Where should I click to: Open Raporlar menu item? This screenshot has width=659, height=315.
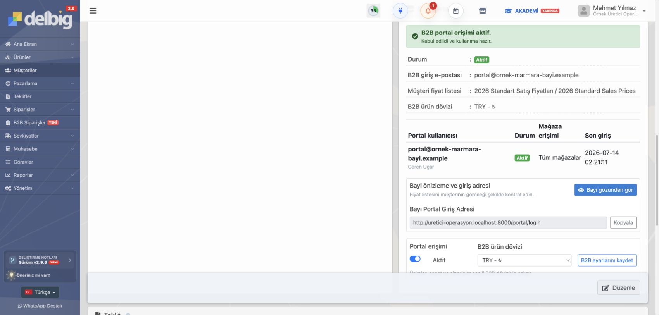tap(40, 175)
